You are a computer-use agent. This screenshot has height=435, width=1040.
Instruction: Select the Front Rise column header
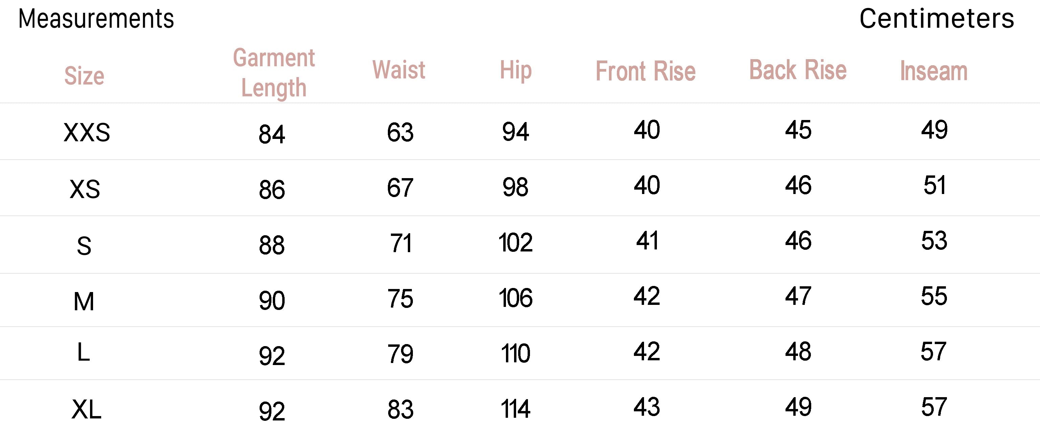646,71
